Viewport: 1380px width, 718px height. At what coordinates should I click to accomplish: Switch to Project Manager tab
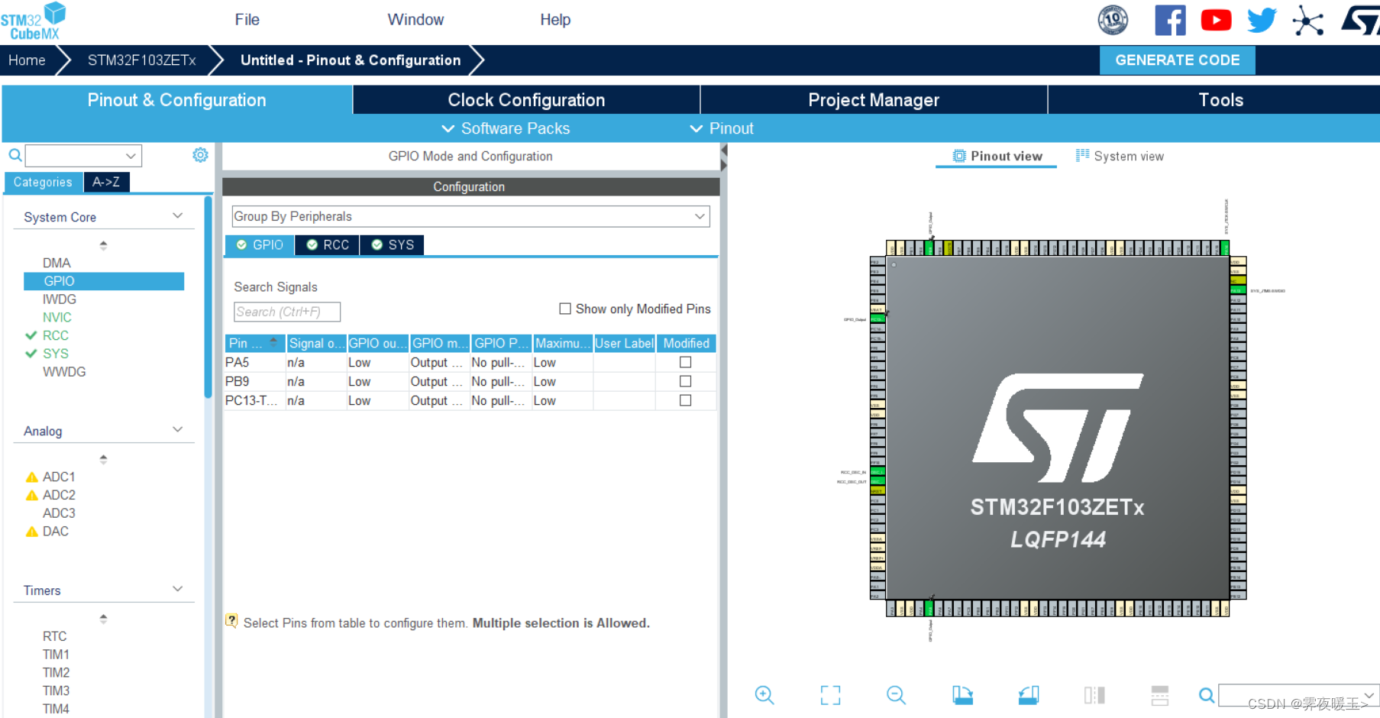click(x=874, y=100)
